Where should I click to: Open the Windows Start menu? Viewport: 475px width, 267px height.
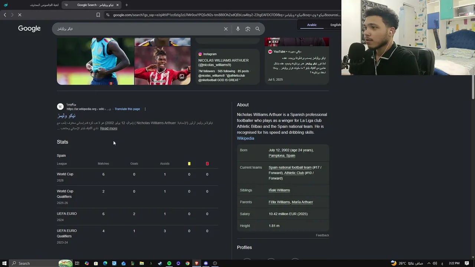coord(4,263)
